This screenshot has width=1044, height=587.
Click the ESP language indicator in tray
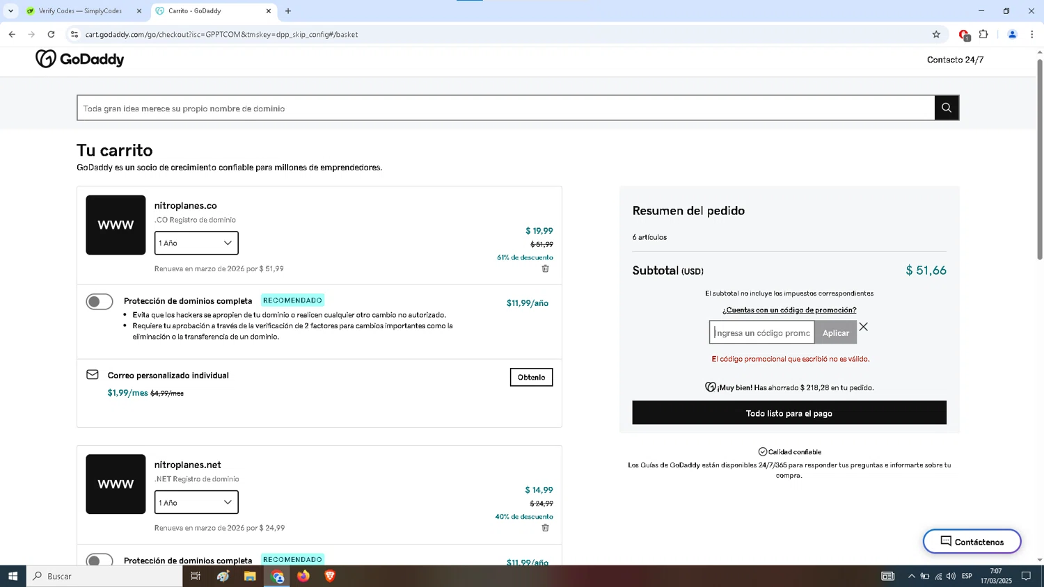coord(967,576)
